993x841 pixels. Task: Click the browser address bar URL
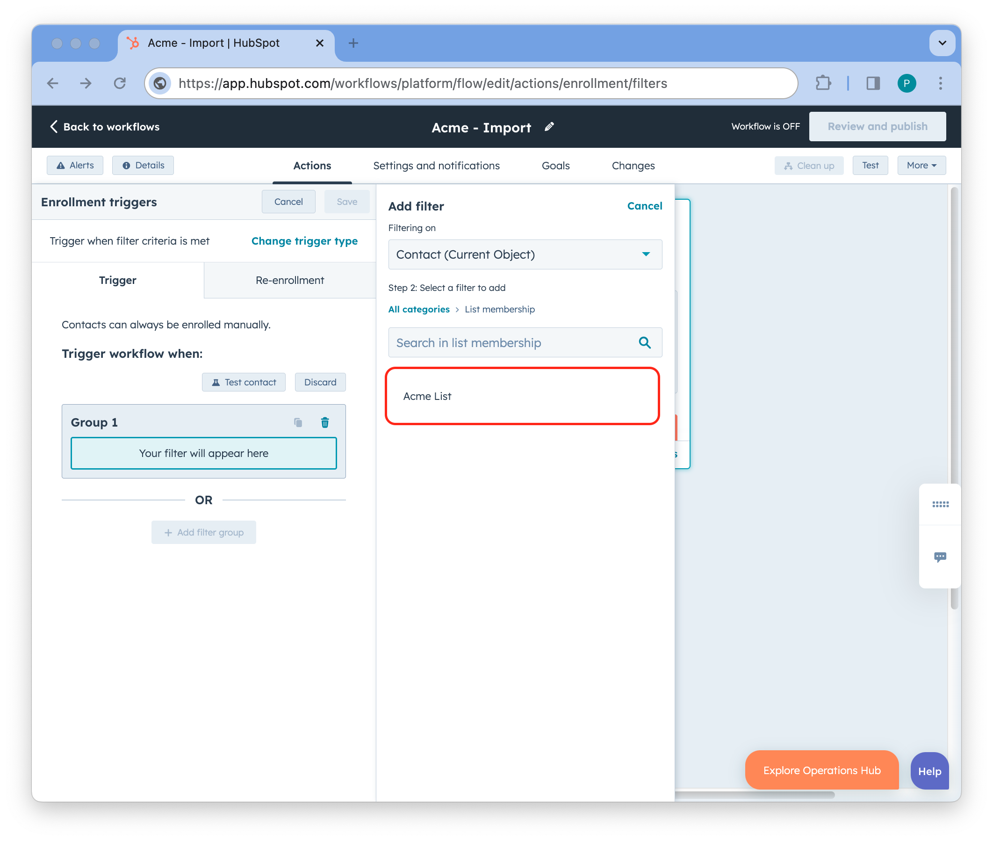click(423, 83)
